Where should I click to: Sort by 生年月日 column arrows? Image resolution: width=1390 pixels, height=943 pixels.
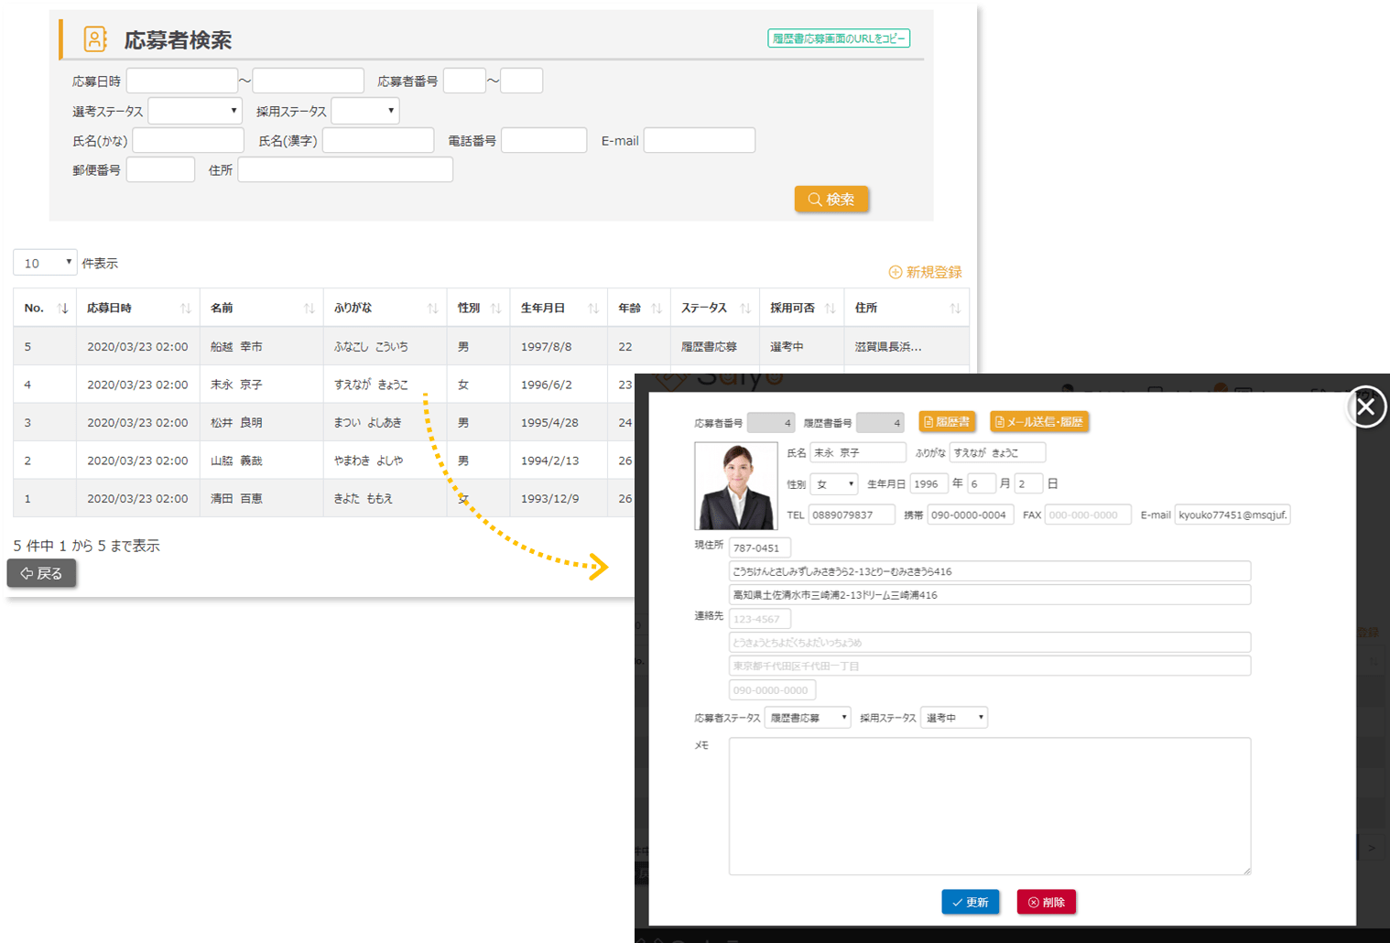592,309
